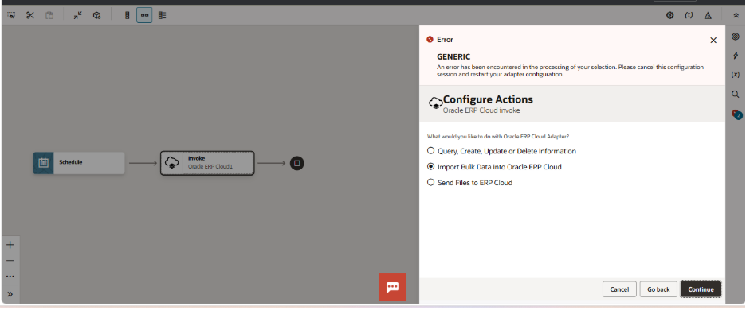Select the Schedule node on canvas
Viewport: 746px width, 310px height.
pos(79,163)
